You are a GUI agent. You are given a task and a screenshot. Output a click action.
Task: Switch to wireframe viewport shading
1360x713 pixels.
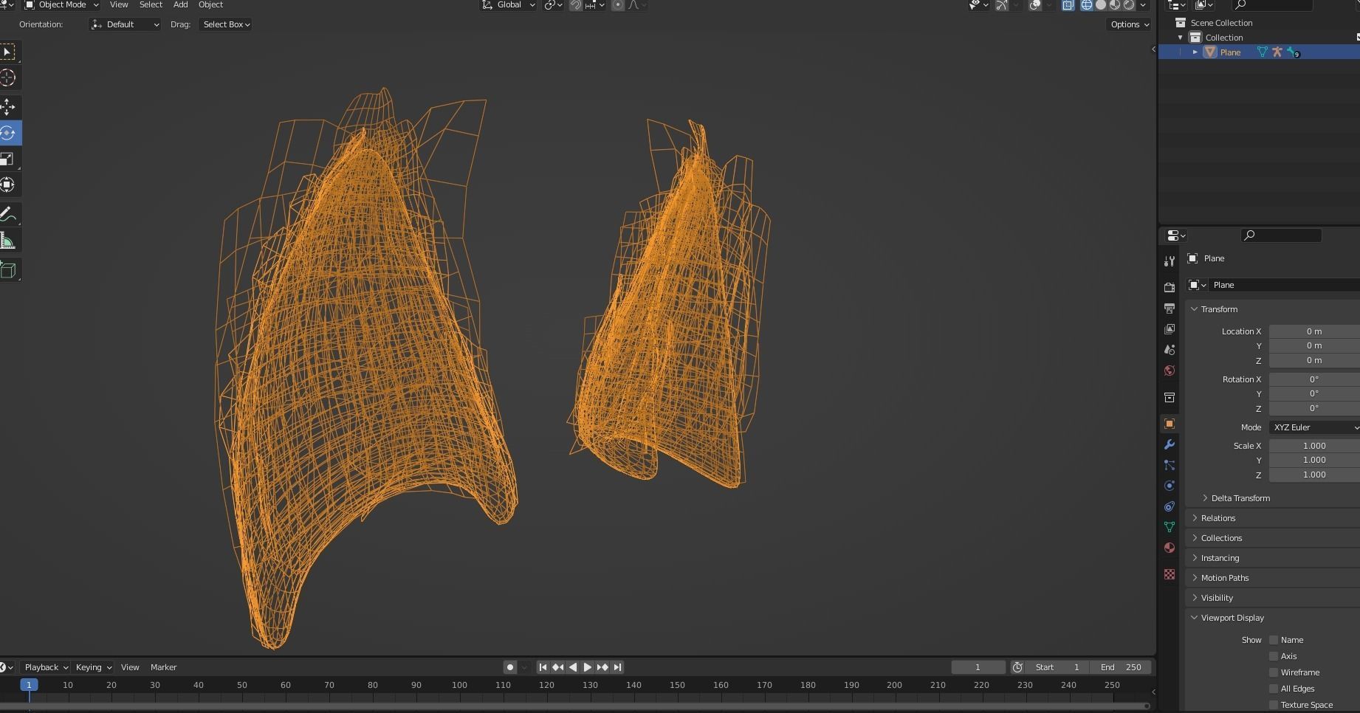pos(1087,5)
